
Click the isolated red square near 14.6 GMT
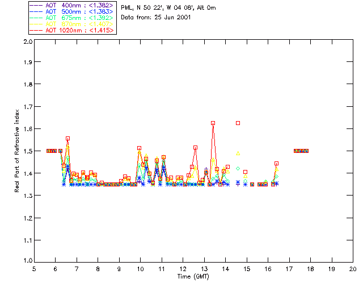click(238, 123)
